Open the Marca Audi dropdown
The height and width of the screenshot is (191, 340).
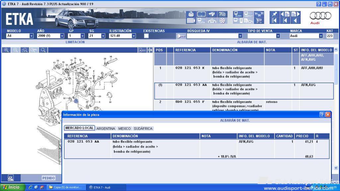point(321,36)
